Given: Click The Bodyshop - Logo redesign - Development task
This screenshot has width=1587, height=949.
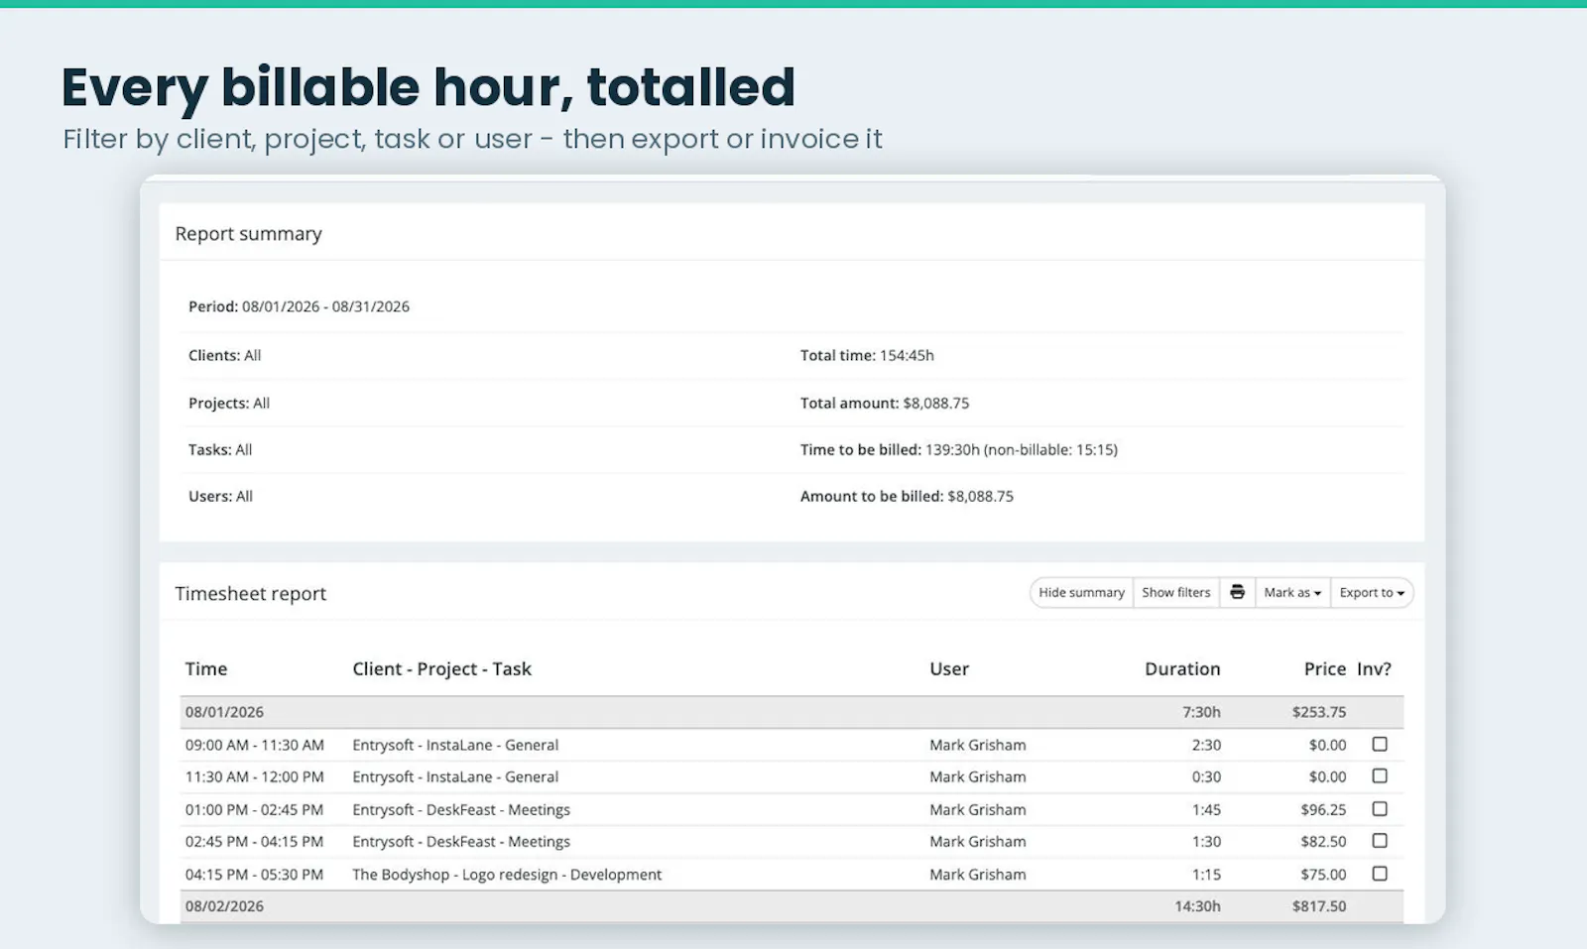Looking at the screenshot, I should (x=507, y=874).
